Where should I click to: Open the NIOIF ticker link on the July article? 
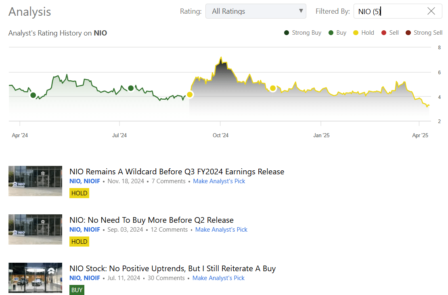[93, 278]
